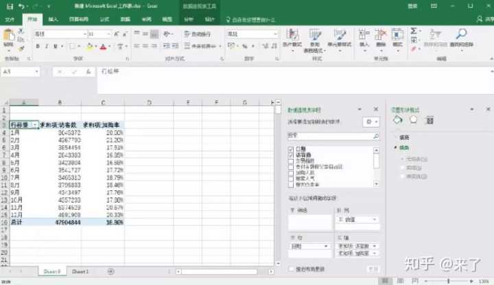Open the font name dropdown in ribbon

click(84, 34)
